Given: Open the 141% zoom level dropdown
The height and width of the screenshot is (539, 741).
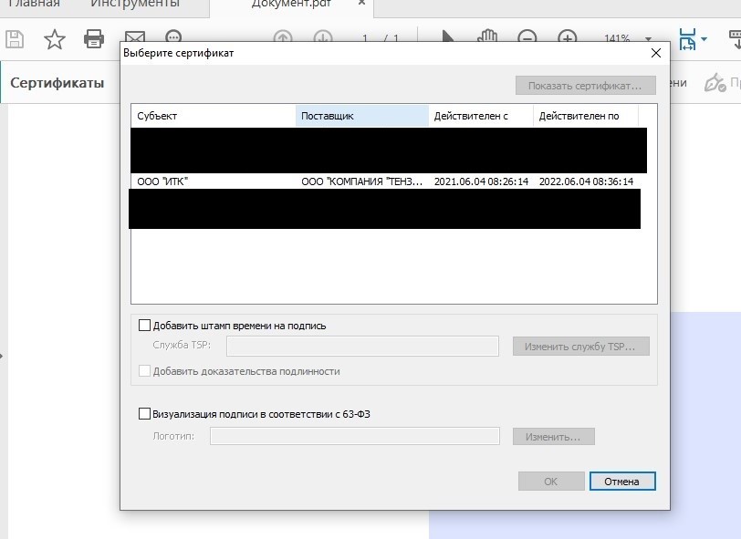Looking at the screenshot, I should click(648, 39).
